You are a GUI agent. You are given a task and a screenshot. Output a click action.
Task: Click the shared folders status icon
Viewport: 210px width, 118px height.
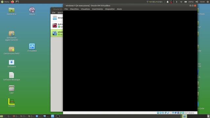(171, 113)
